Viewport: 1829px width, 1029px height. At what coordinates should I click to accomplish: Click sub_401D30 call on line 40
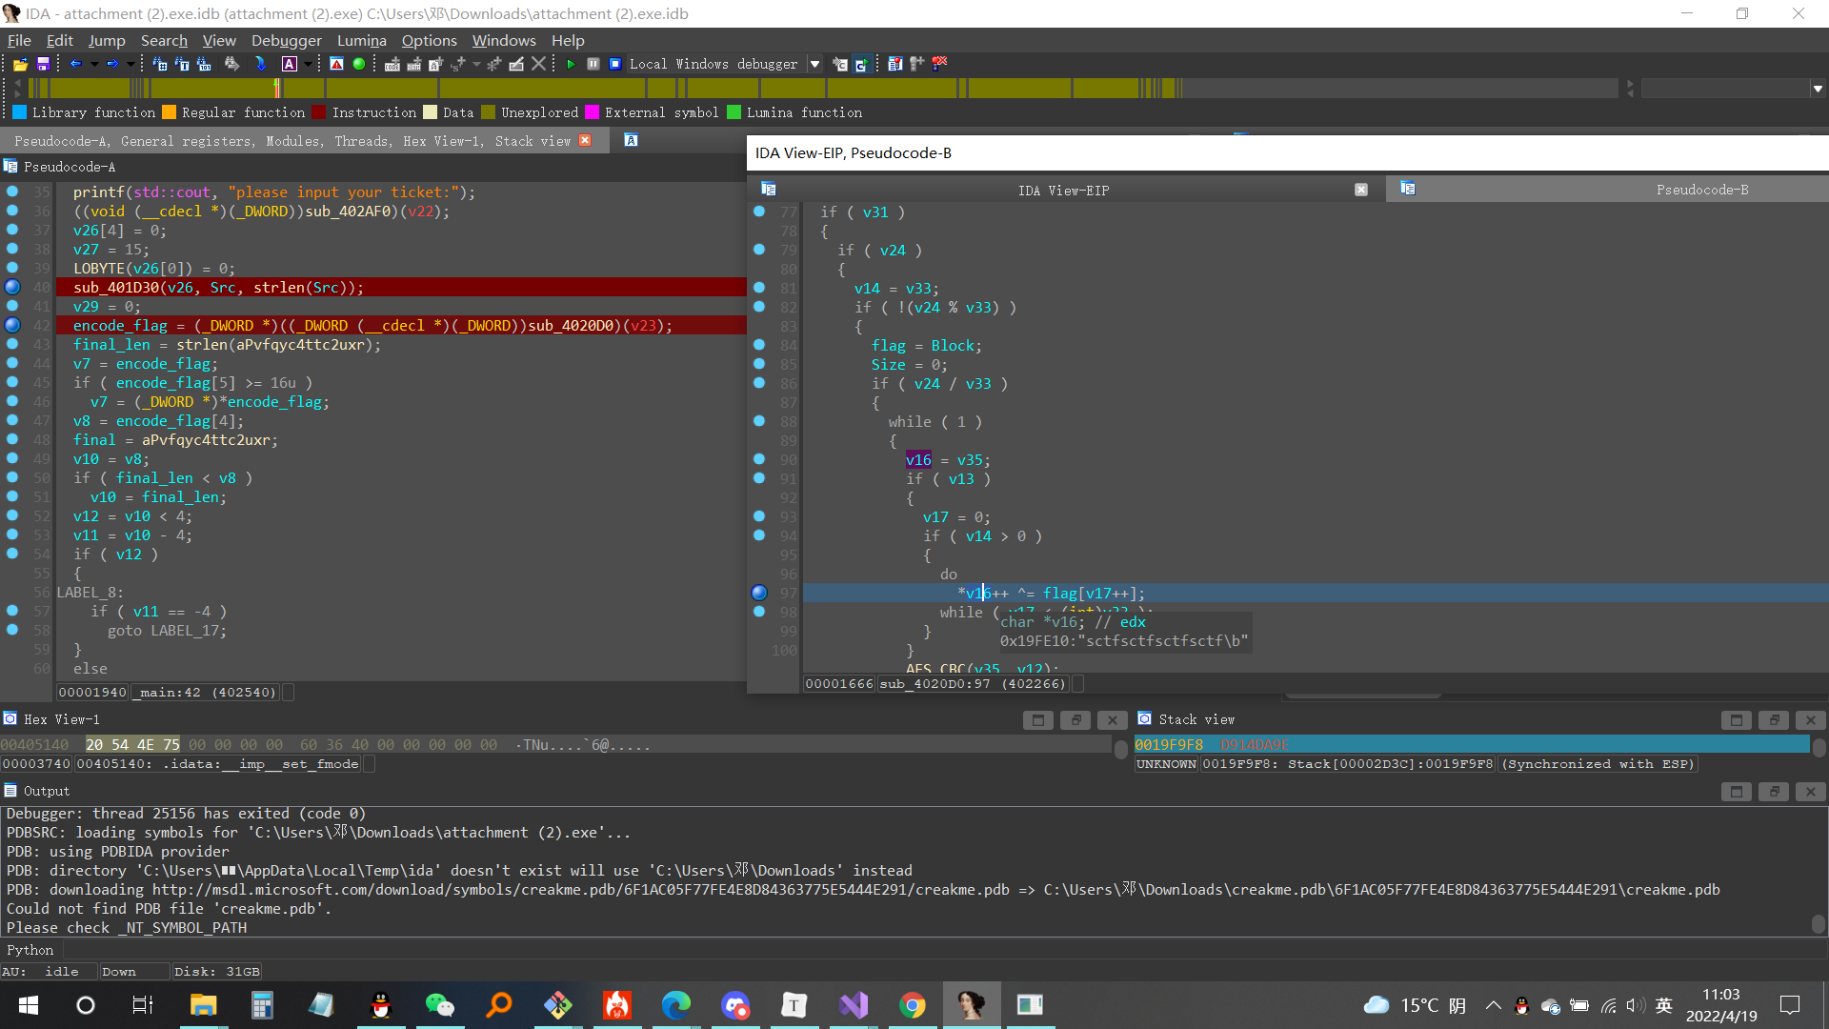point(116,288)
